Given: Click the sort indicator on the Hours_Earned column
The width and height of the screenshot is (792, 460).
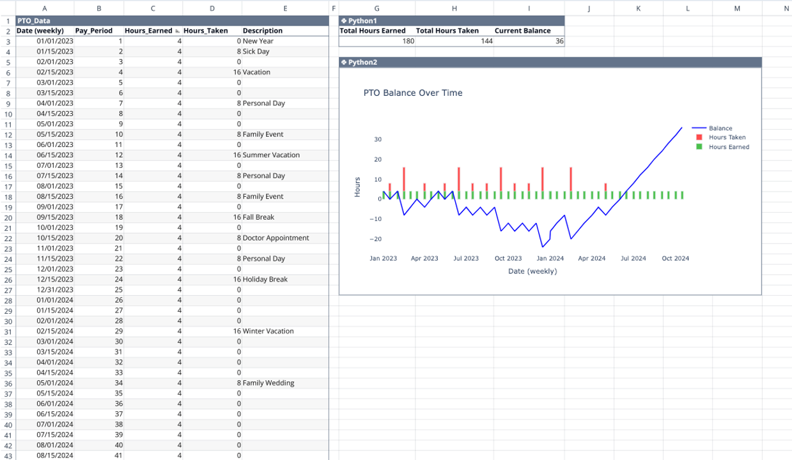Looking at the screenshot, I should (x=176, y=30).
